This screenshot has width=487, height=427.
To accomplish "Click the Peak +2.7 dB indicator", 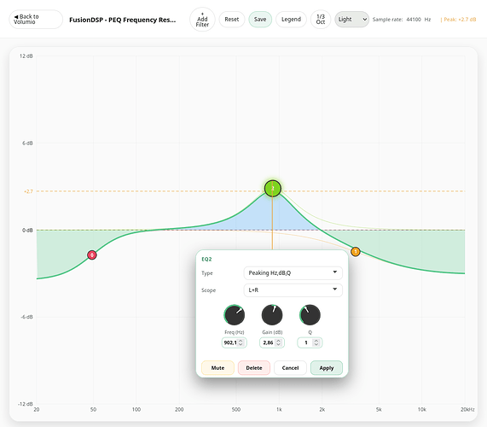I will coord(458,20).
